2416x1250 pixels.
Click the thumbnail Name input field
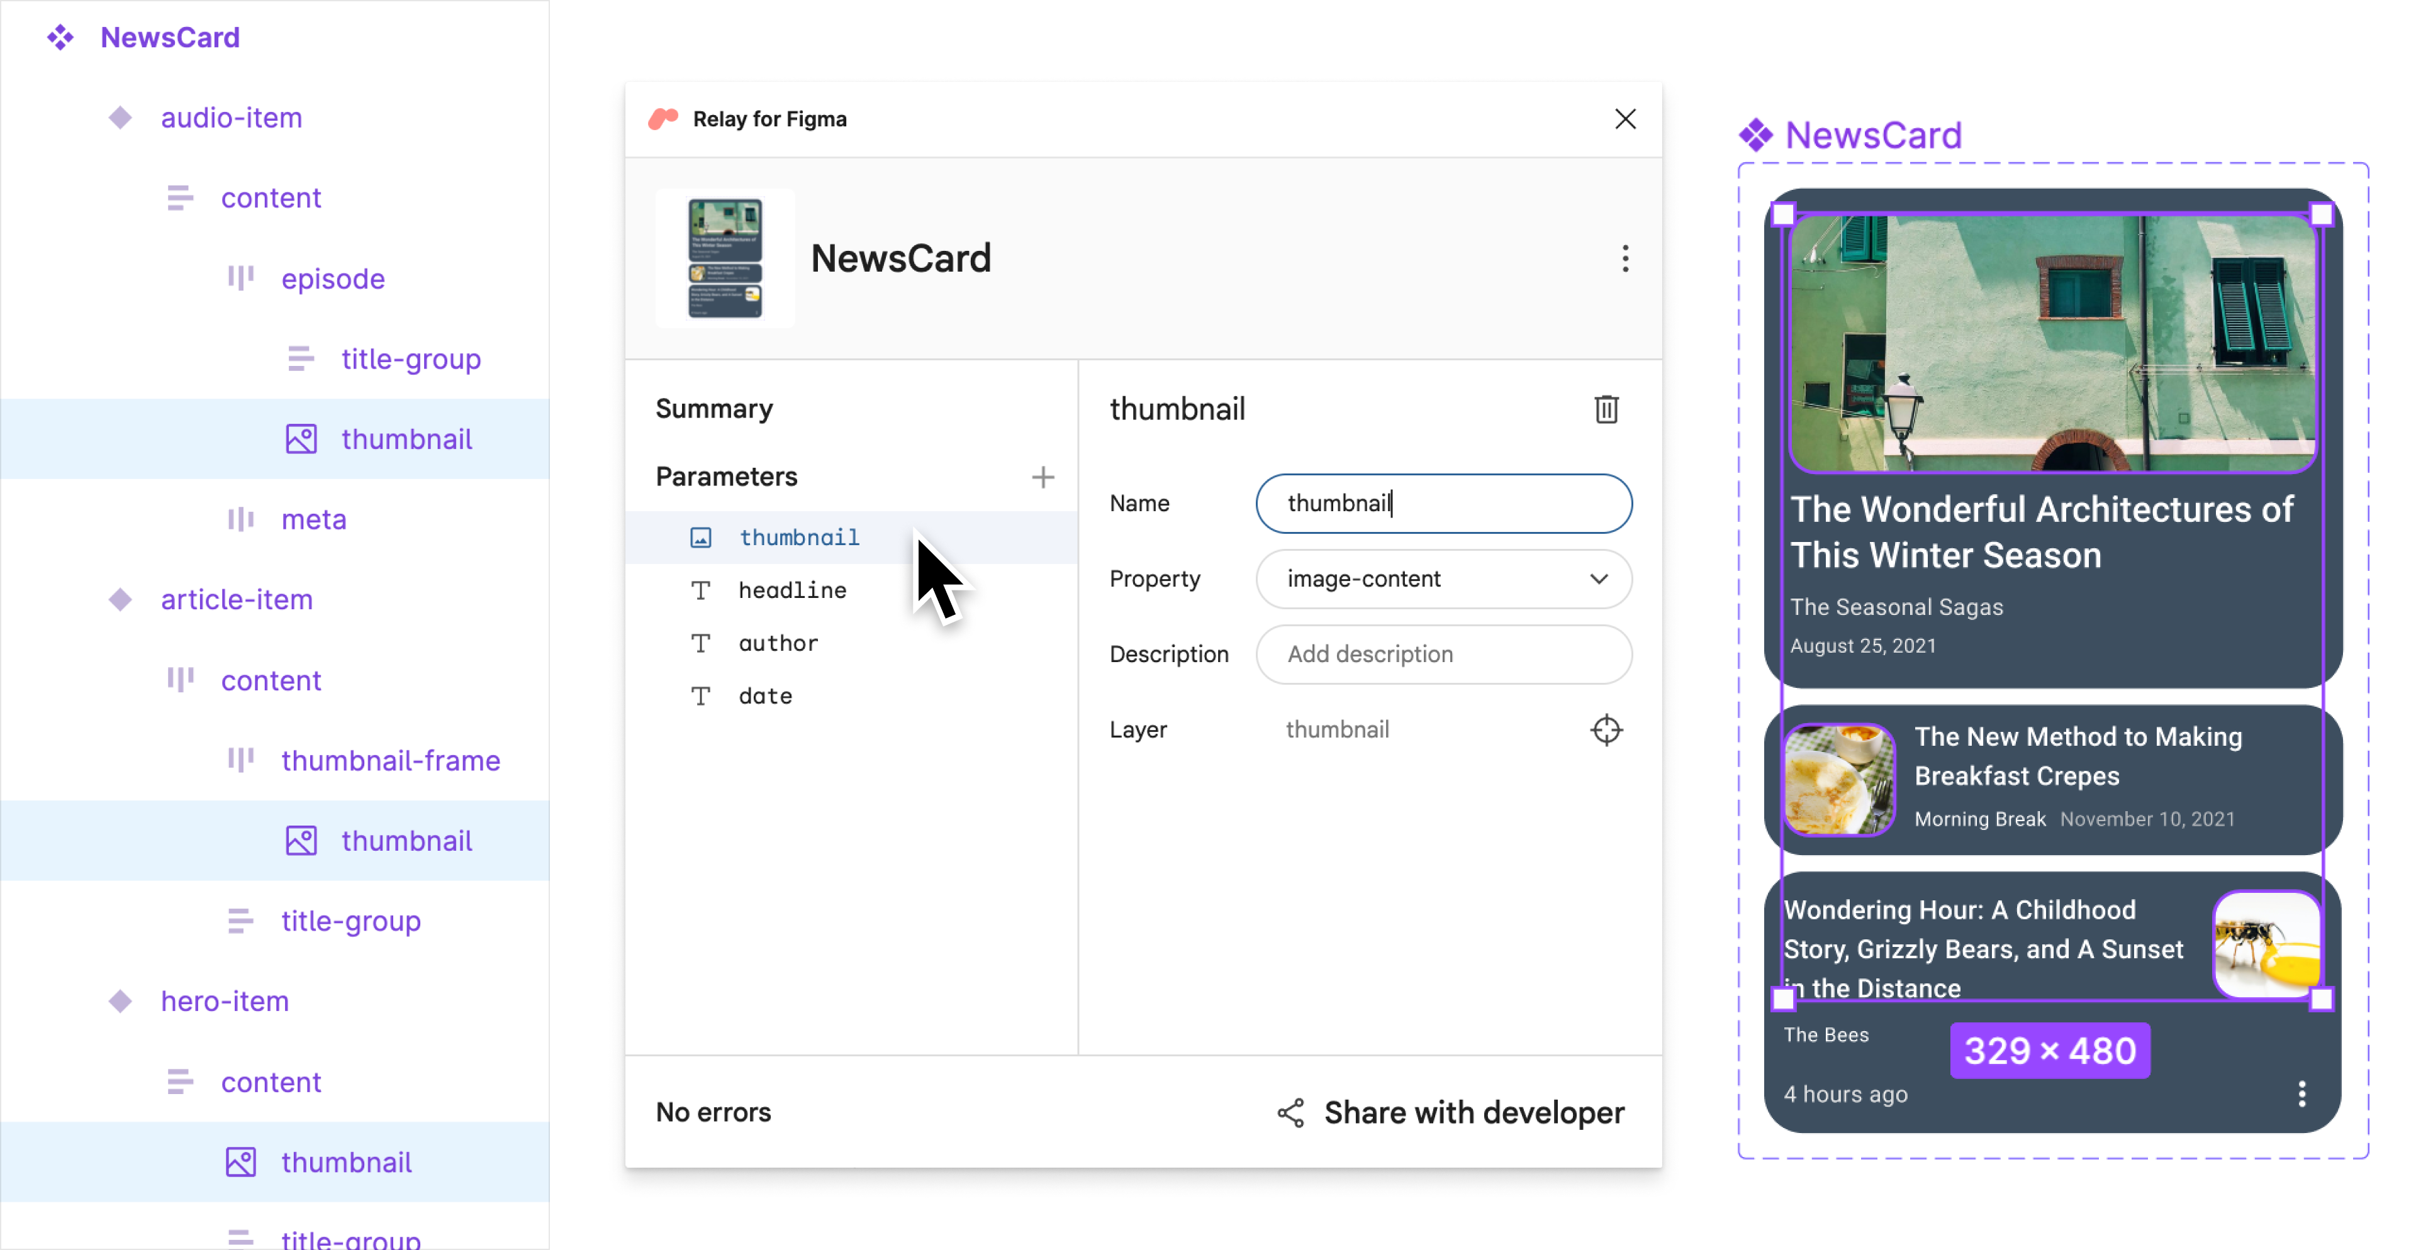click(1445, 504)
